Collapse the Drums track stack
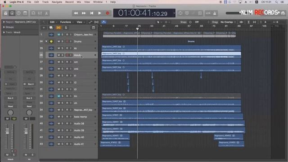The width and height of the screenshot is (288, 162). (46, 41)
